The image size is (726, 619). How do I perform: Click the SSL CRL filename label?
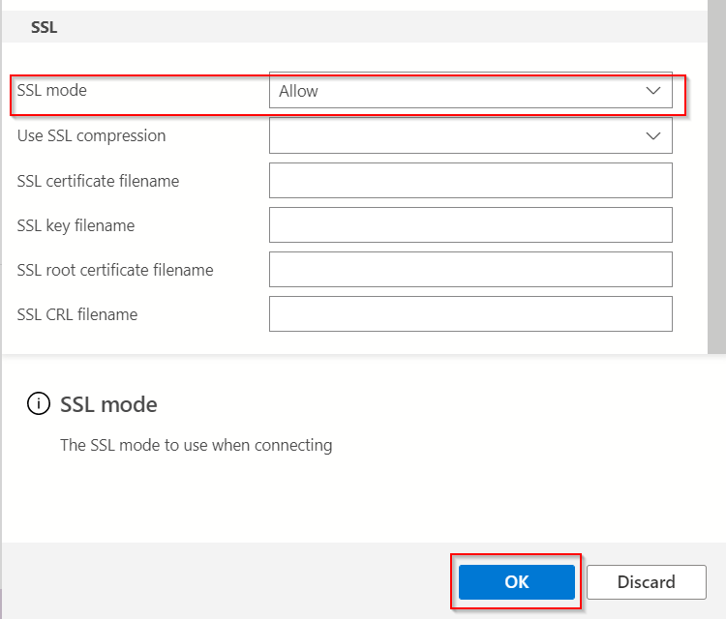[x=77, y=314]
